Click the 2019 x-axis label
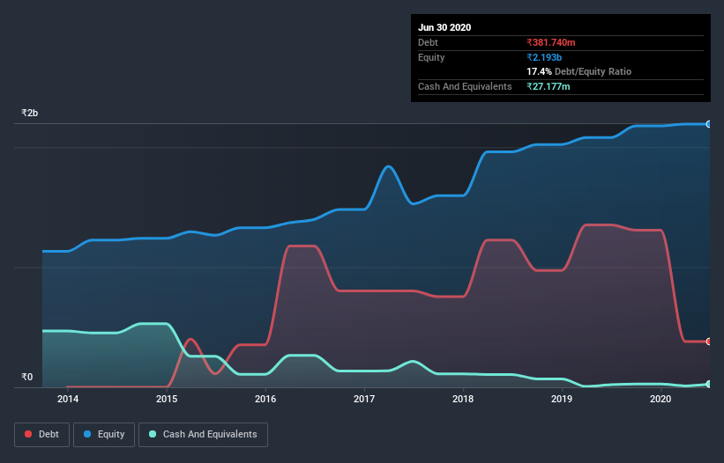The width and height of the screenshot is (724, 463). click(x=562, y=399)
